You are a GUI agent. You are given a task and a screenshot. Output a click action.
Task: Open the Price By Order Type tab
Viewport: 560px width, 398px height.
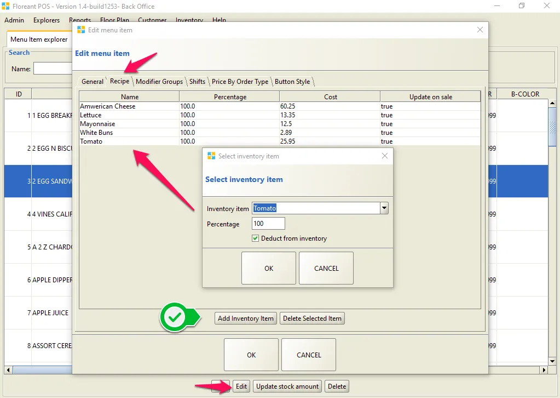[240, 82]
